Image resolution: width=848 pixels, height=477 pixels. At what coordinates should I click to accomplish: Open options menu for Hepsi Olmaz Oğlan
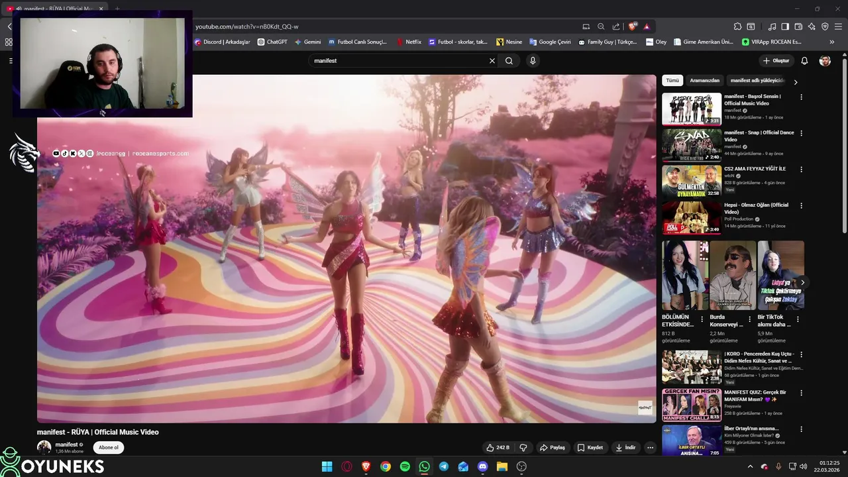coord(801,206)
